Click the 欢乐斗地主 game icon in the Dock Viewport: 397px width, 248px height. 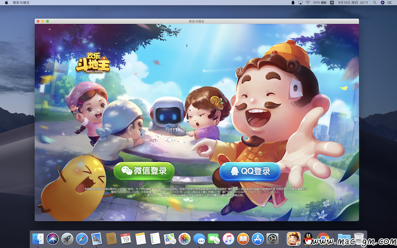293,238
